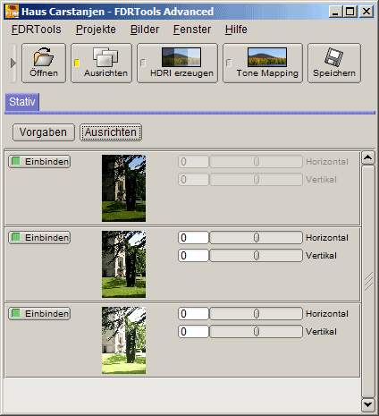Image resolution: width=379 pixels, height=416 pixels.
Task: Launch the Tone Mapping landscape icon
Action: coord(267,57)
